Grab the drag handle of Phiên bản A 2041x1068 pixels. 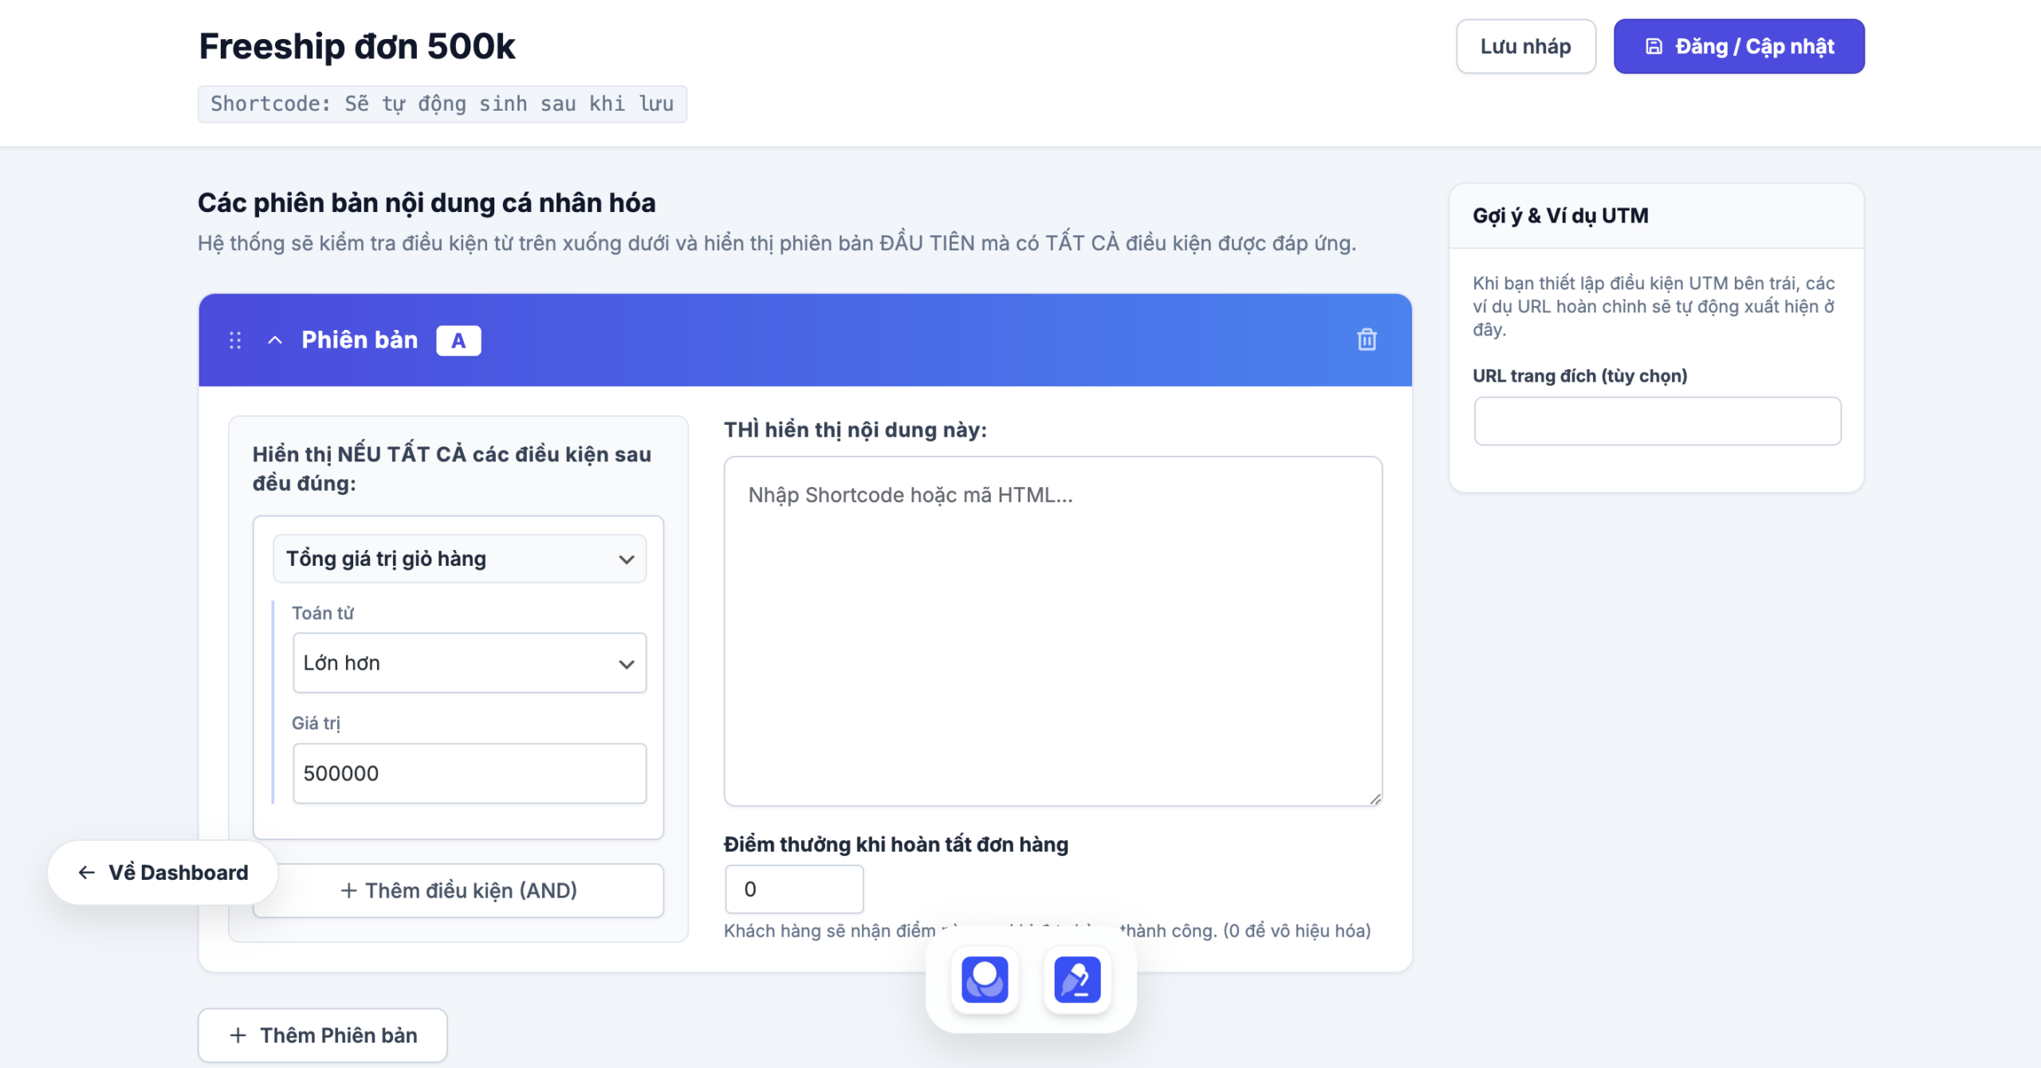pos(235,340)
